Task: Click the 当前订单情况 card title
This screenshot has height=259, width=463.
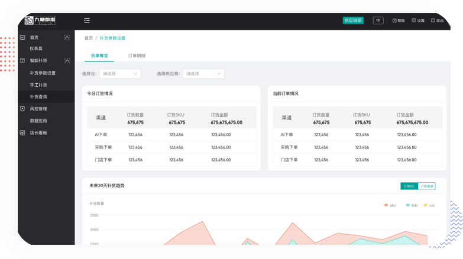Action: pos(286,93)
